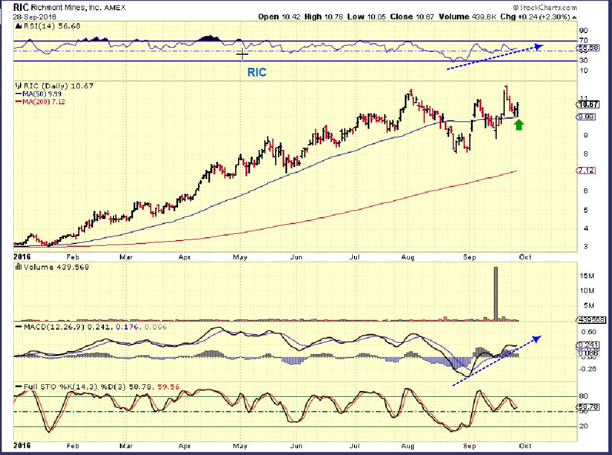
Task: Click the boxed 7.12 axis tag
Action: pyautogui.click(x=586, y=170)
